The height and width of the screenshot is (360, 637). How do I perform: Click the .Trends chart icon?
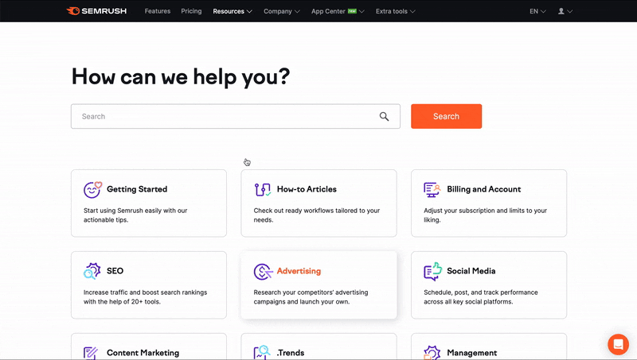[x=262, y=352]
